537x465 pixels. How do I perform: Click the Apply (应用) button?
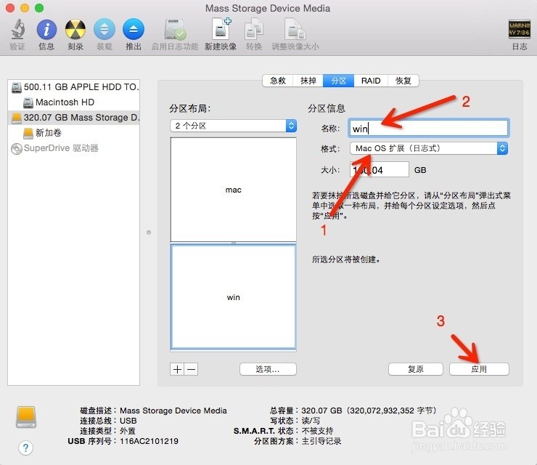pyautogui.click(x=479, y=369)
